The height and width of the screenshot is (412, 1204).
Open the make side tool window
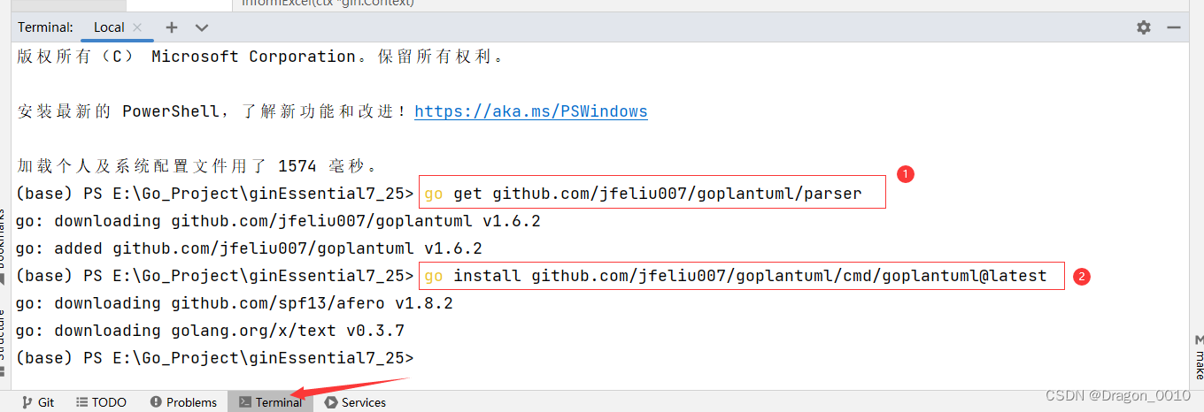point(1199,358)
